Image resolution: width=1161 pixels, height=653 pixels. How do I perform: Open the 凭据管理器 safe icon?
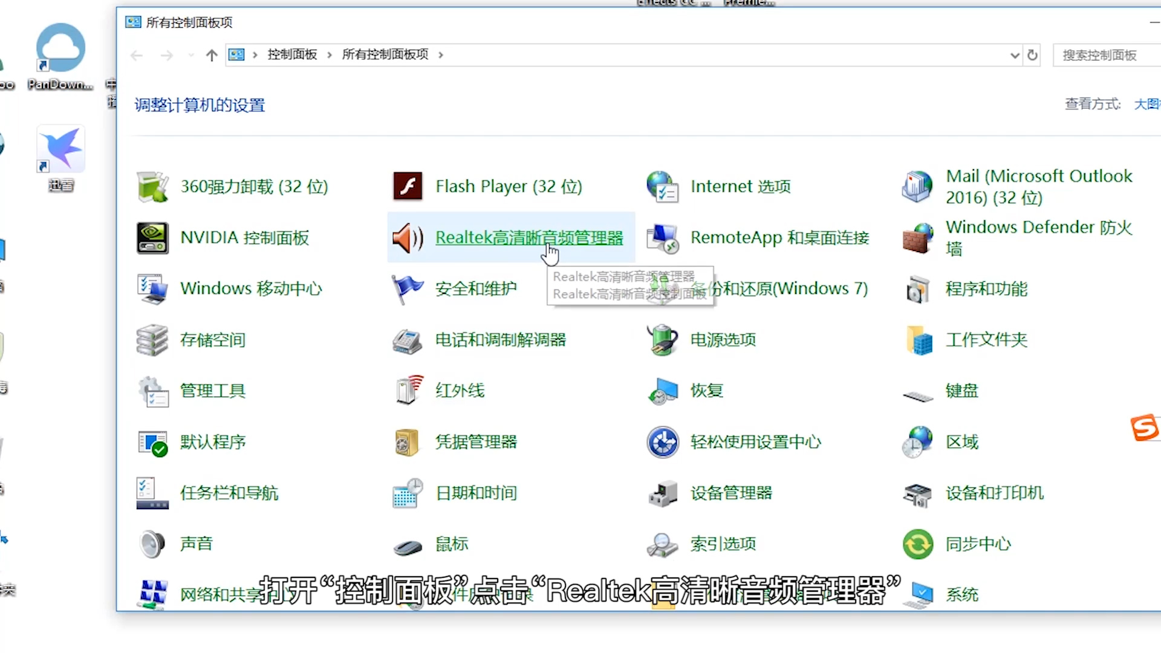click(x=406, y=442)
